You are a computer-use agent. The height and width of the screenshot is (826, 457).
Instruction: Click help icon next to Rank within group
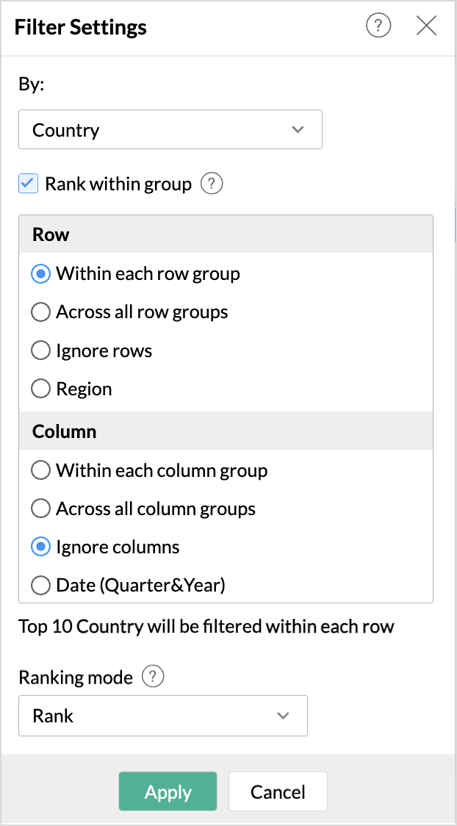(x=212, y=184)
